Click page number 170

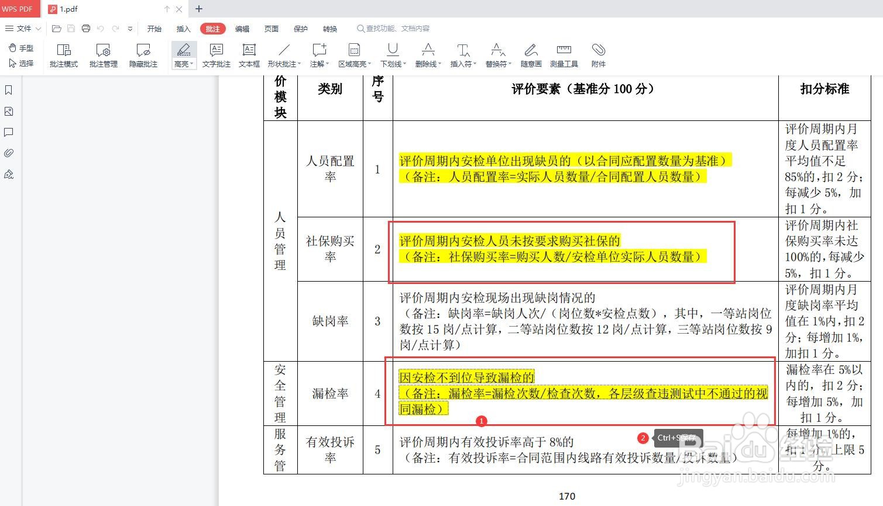567,496
